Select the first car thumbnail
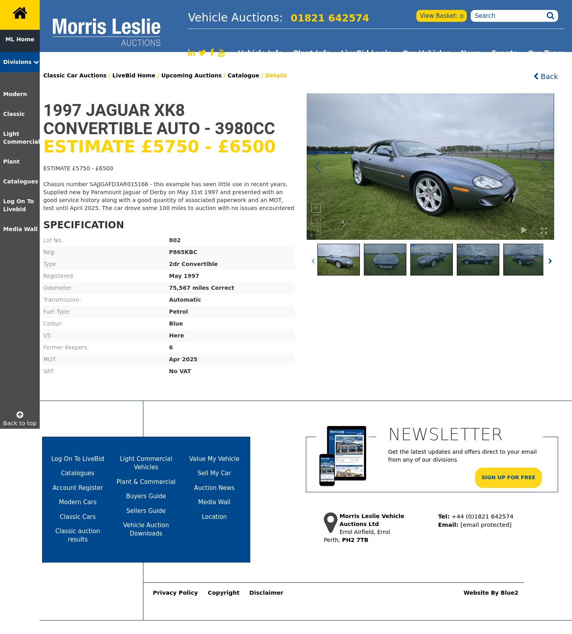The width and height of the screenshot is (572, 634). tap(338, 260)
